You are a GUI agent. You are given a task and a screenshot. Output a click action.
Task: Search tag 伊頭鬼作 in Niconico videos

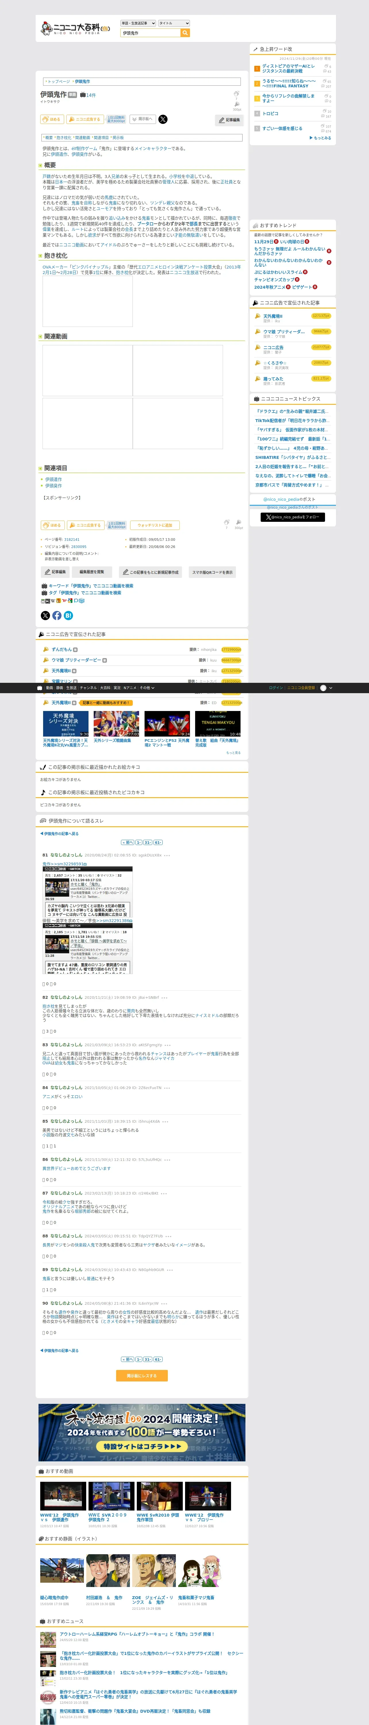pyautogui.click(x=84, y=593)
